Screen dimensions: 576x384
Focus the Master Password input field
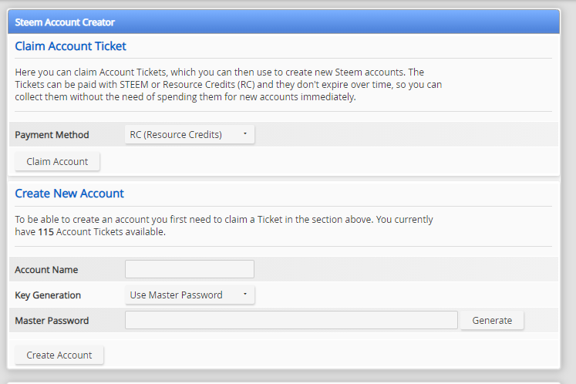[x=291, y=320]
